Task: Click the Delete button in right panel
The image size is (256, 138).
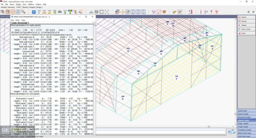Action: (246, 25)
